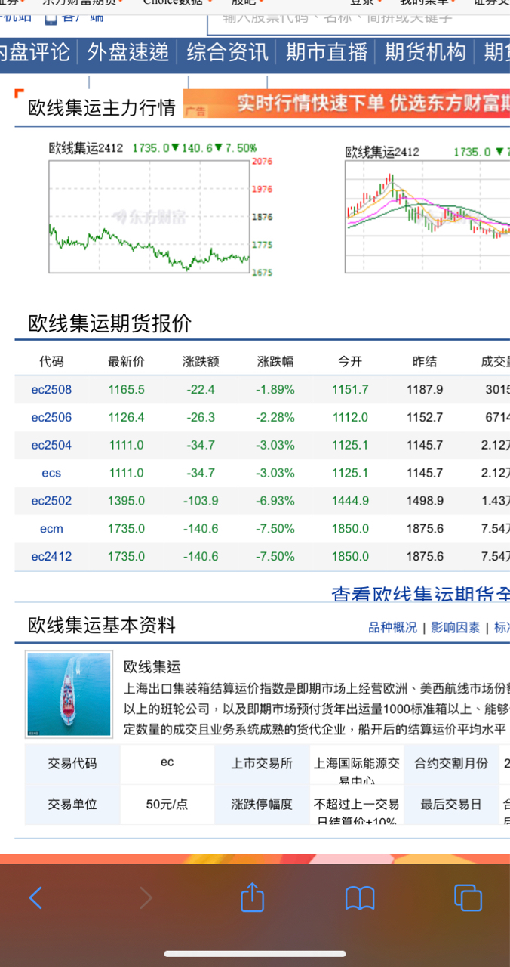Click ec2506 latest price 1126.4

pyautogui.click(x=126, y=417)
